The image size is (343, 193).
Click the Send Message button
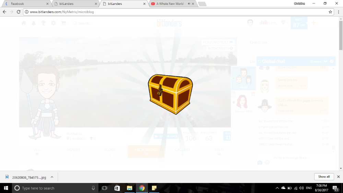[x=166, y=136]
